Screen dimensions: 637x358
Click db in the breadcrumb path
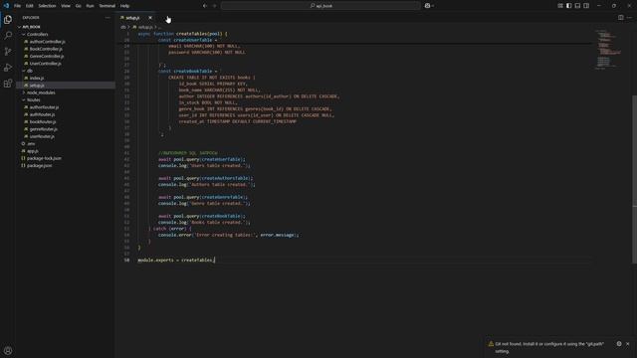click(123, 27)
